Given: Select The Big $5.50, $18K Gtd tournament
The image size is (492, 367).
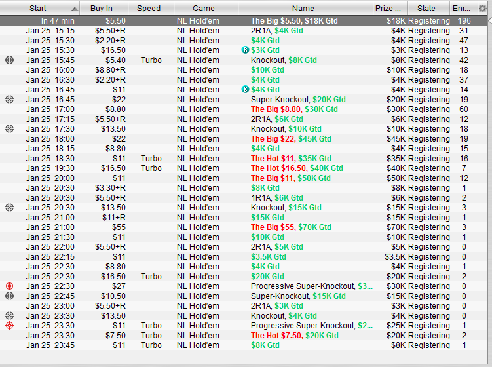Looking at the screenshot, I should [294, 21].
